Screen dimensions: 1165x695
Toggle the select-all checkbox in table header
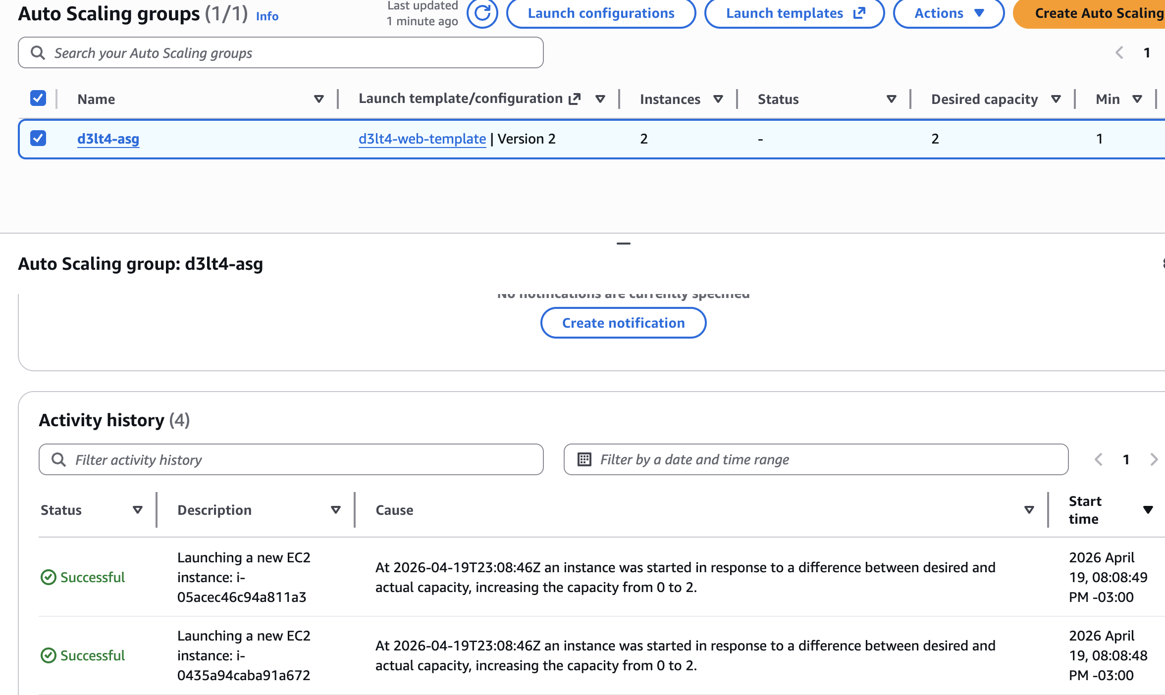(x=38, y=99)
